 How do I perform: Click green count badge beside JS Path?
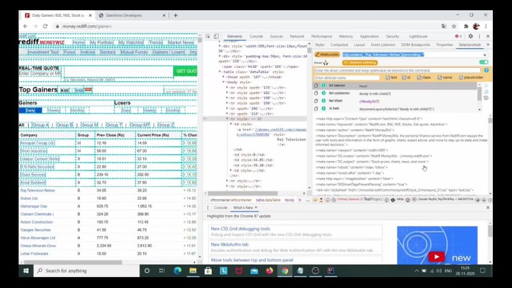(324, 109)
